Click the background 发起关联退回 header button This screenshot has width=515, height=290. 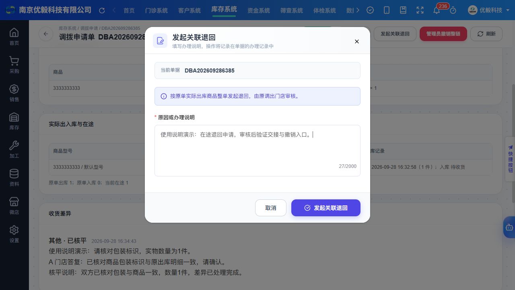(395, 34)
